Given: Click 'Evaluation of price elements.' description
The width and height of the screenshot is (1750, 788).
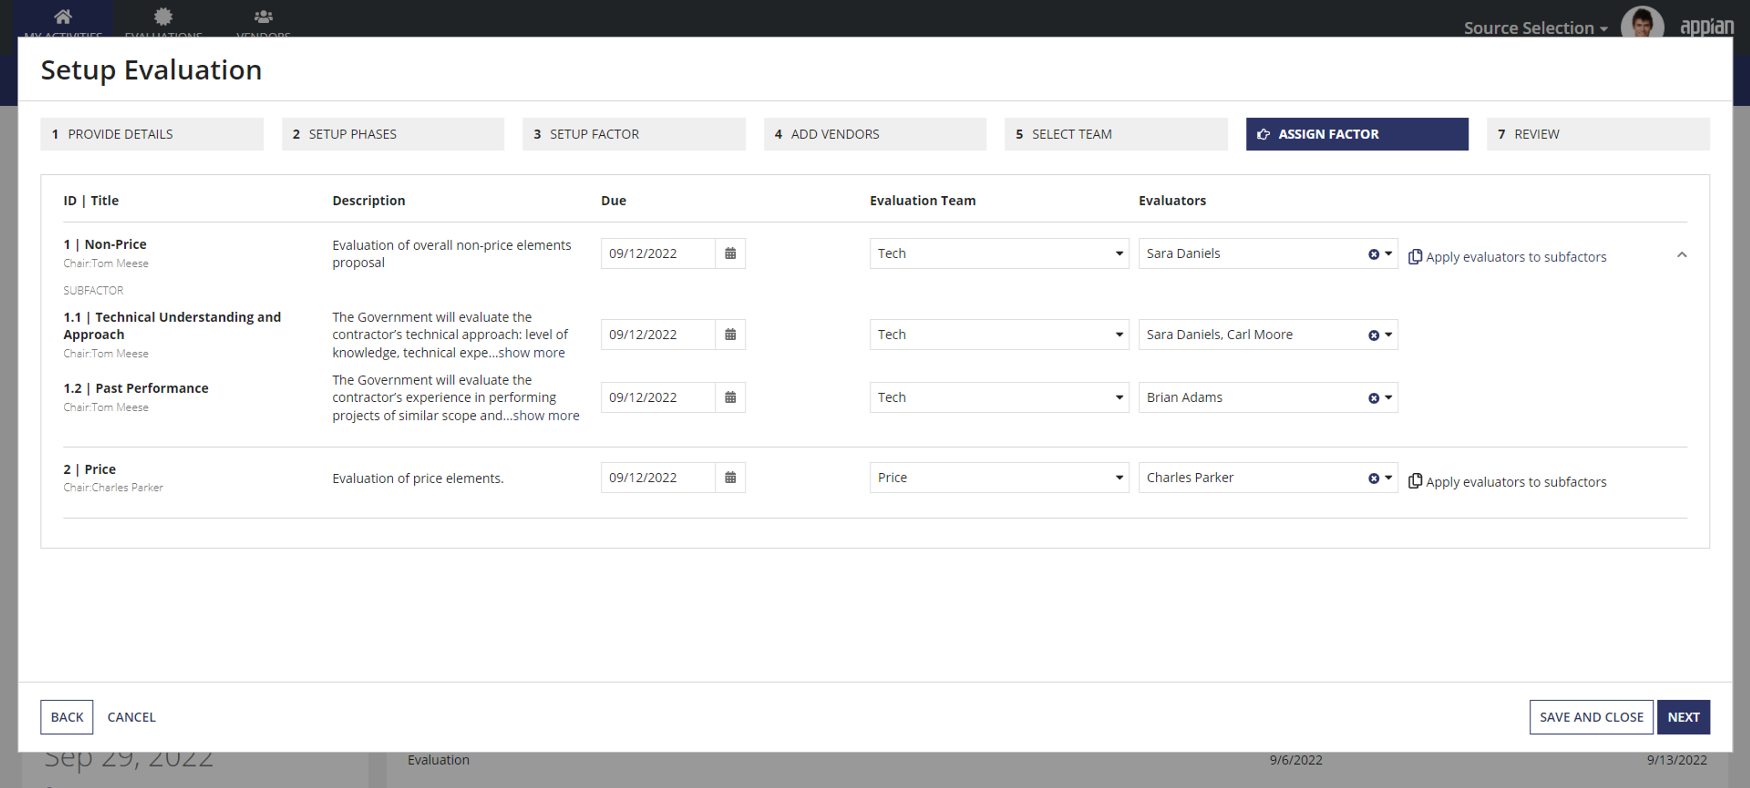Looking at the screenshot, I should (418, 478).
